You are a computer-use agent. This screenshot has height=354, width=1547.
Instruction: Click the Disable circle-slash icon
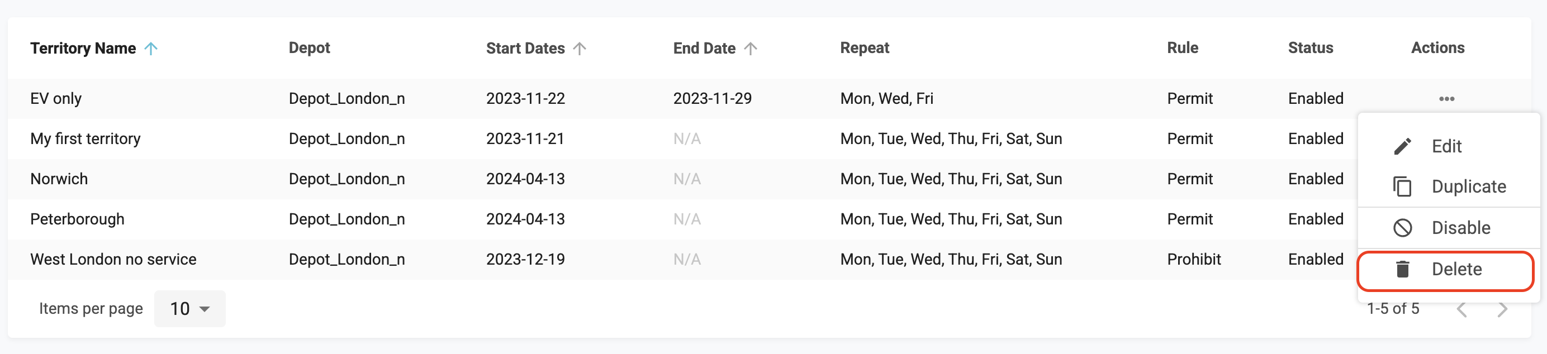click(x=1402, y=228)
